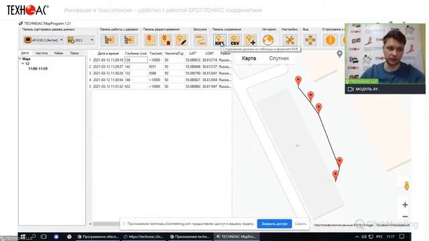Click the add marker plus save icon

pyautogui.click(x=251, y=40)
